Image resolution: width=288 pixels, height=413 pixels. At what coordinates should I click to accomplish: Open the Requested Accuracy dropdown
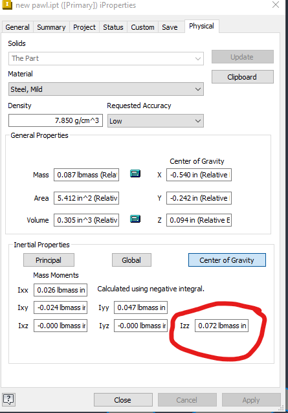(155, 121)
